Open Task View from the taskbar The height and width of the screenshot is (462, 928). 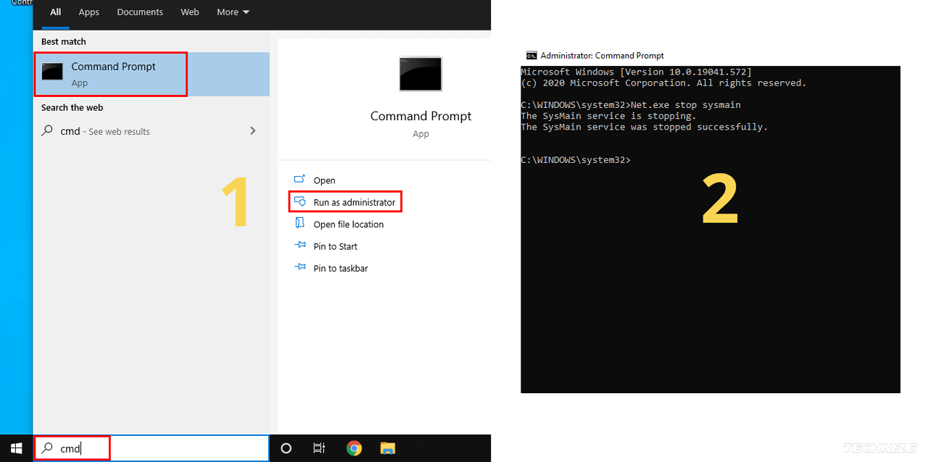[x=319, y=448]
